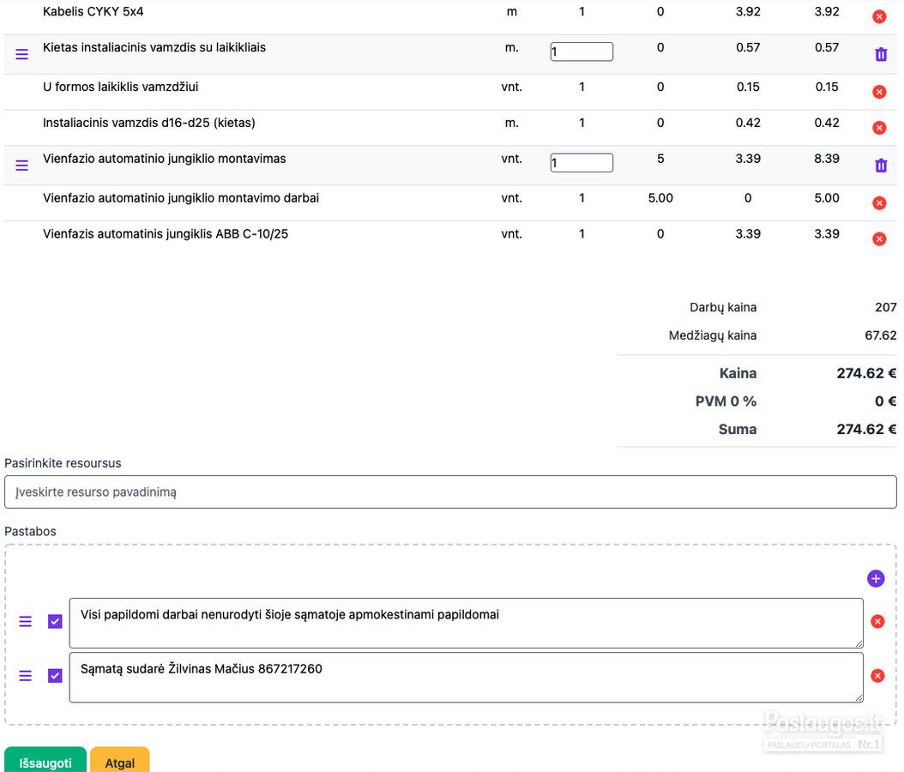The height and width of the screenshot is (772, 904).
Task: Click Išsaugoti to save the estimate
Action: [x=45, y=761]
